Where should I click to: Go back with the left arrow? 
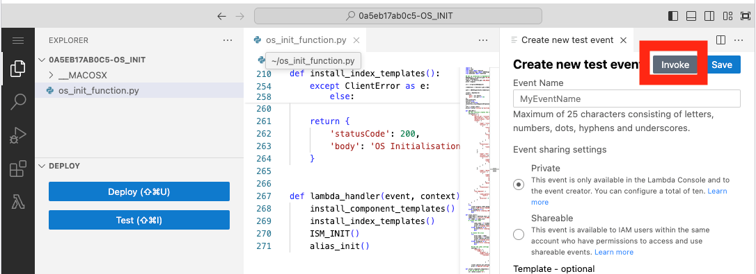[x=221, y=16]
